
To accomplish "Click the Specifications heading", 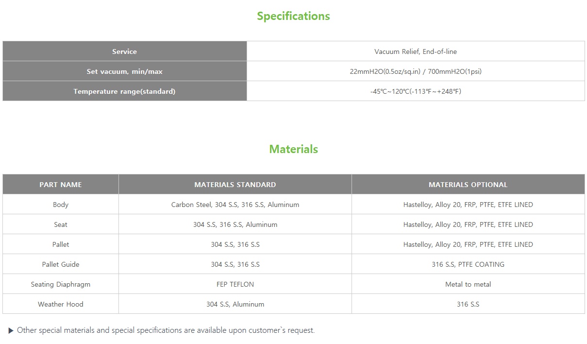I will click(x=293, y=16).
